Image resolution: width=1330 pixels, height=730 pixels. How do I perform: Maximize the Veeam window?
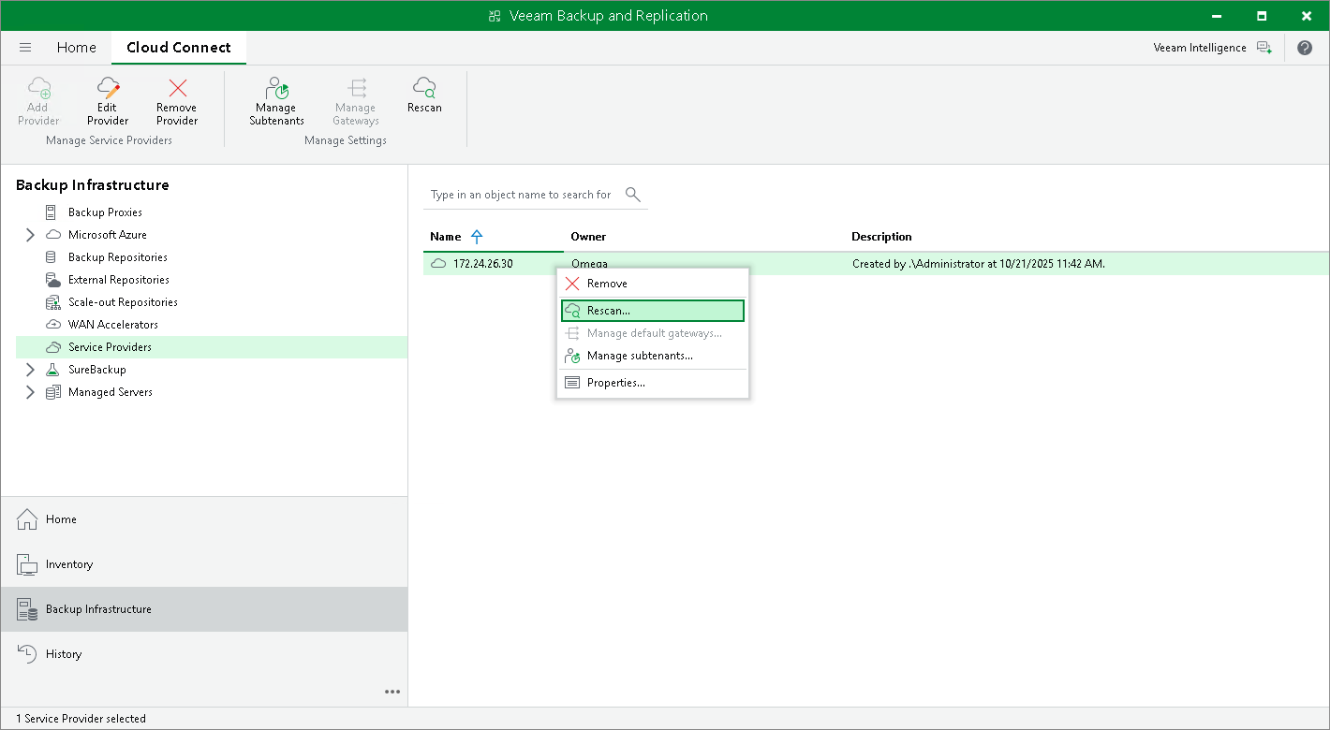pos(1262,16)
